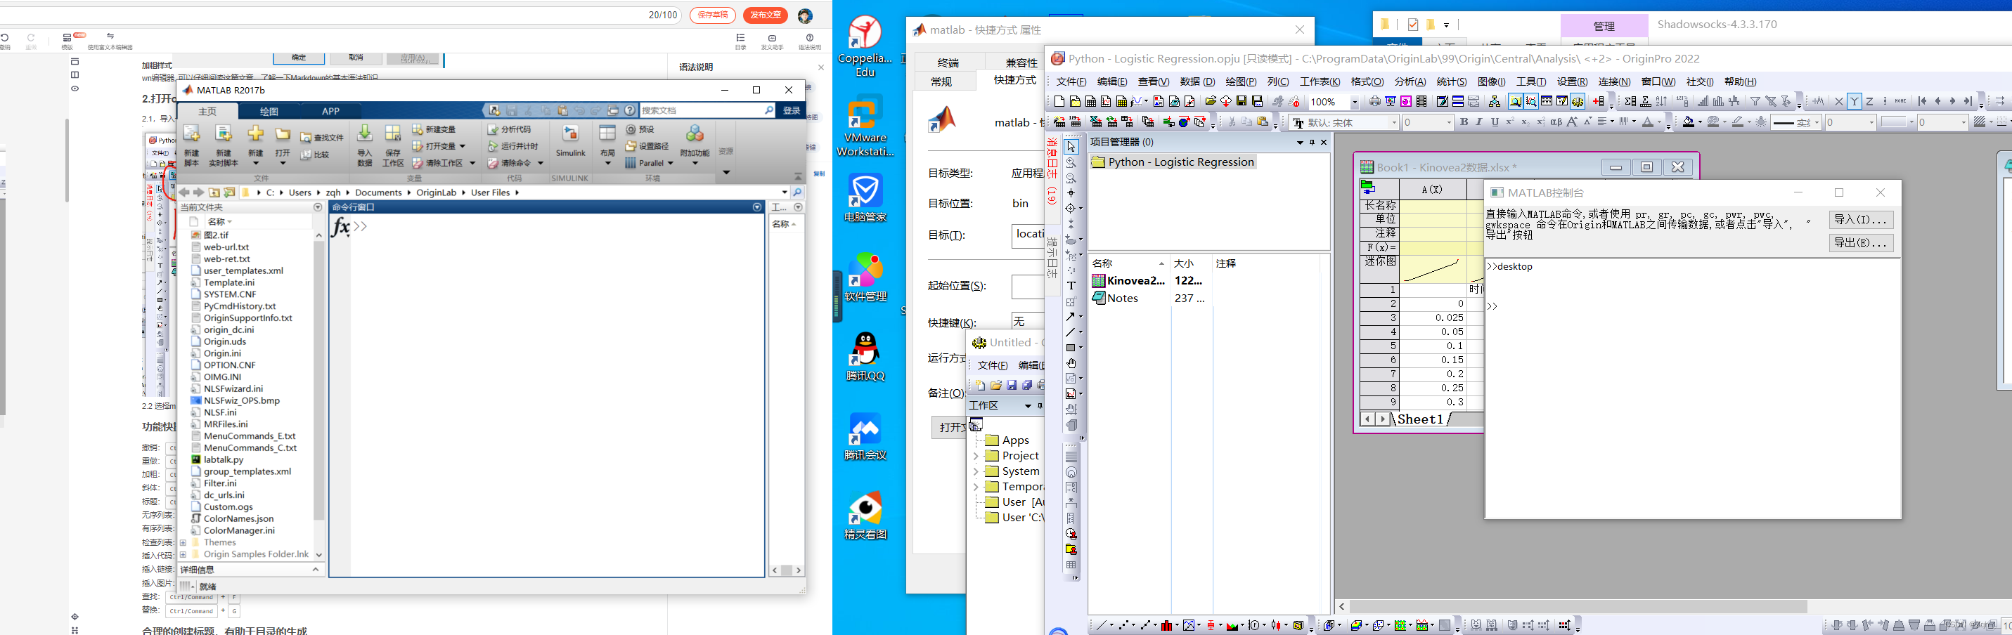Image resolution: width=2012 pixels, height=635 pixels.
Task: Select the 终端 tab in properties dialog
Action: [x=948, y=63]
